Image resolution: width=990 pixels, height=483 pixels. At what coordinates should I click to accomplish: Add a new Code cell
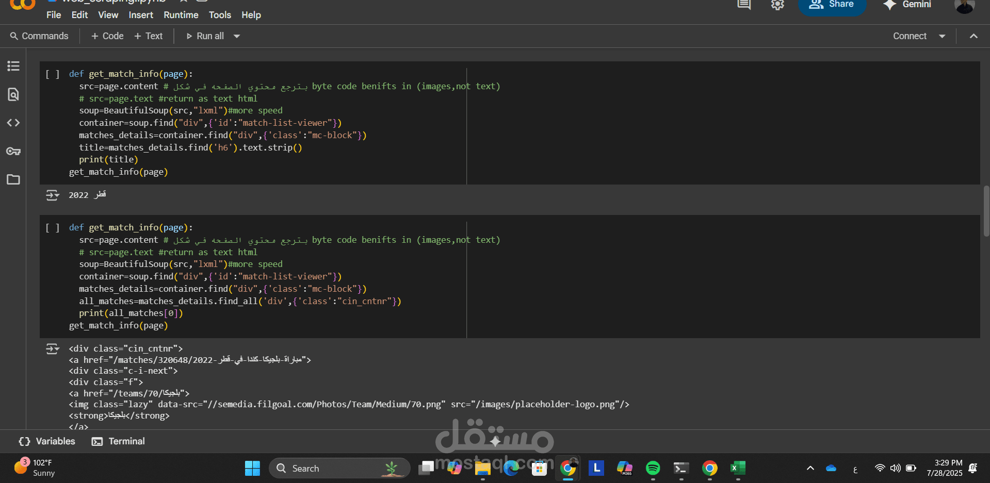click(x=107, y=36)
